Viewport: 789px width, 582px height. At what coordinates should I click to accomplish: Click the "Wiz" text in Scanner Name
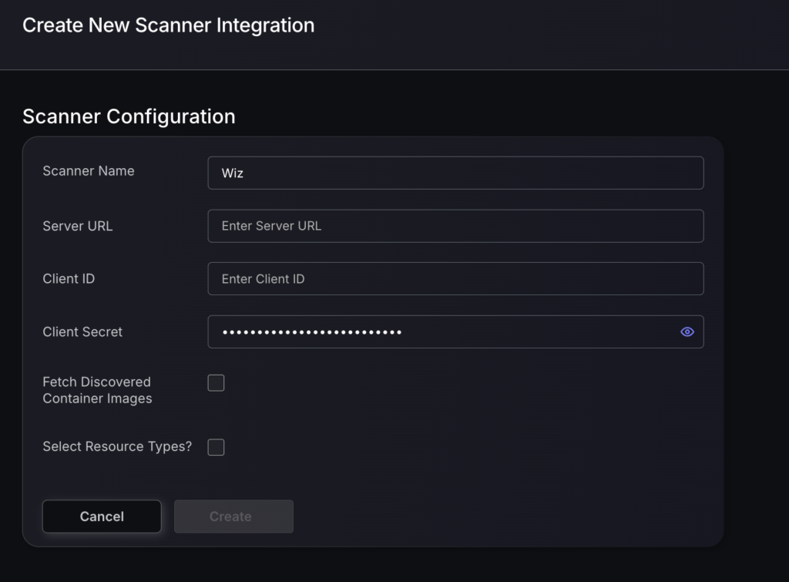click(x=233, y=173)
